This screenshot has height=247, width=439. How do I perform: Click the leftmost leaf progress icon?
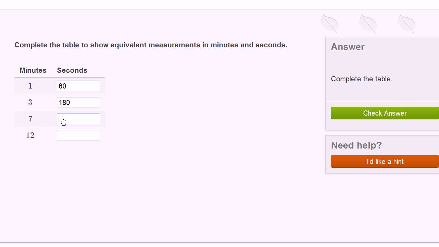(x=330, y=23)
